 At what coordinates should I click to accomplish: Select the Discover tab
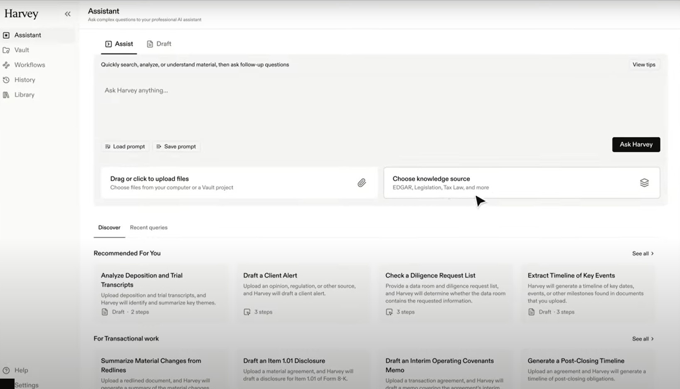click(x=109, y=228)
